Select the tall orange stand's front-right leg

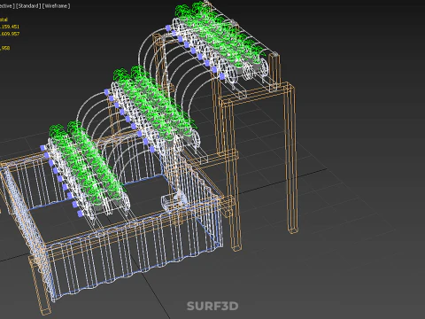[x=292, y=159]
